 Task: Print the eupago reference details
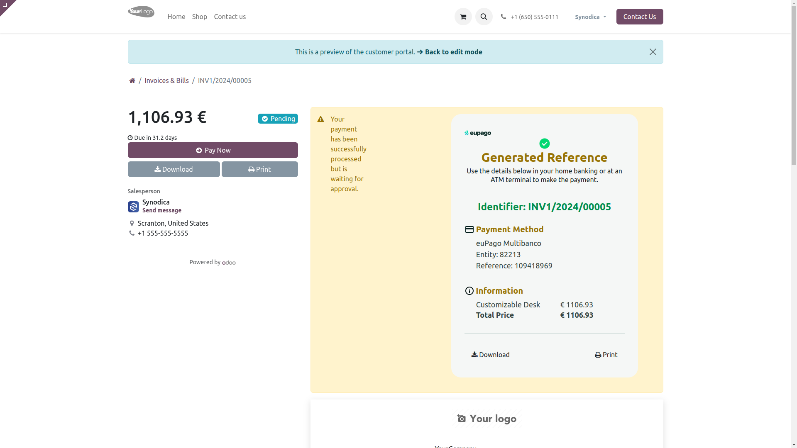[606, 355]
